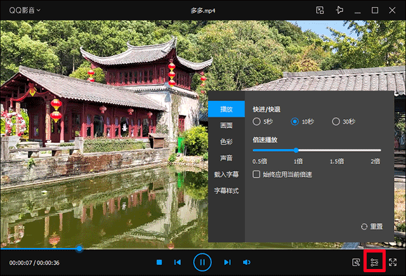Skip to next video
Image resolution: width=406 pixels, height=276 pixels.
(226, 262)
